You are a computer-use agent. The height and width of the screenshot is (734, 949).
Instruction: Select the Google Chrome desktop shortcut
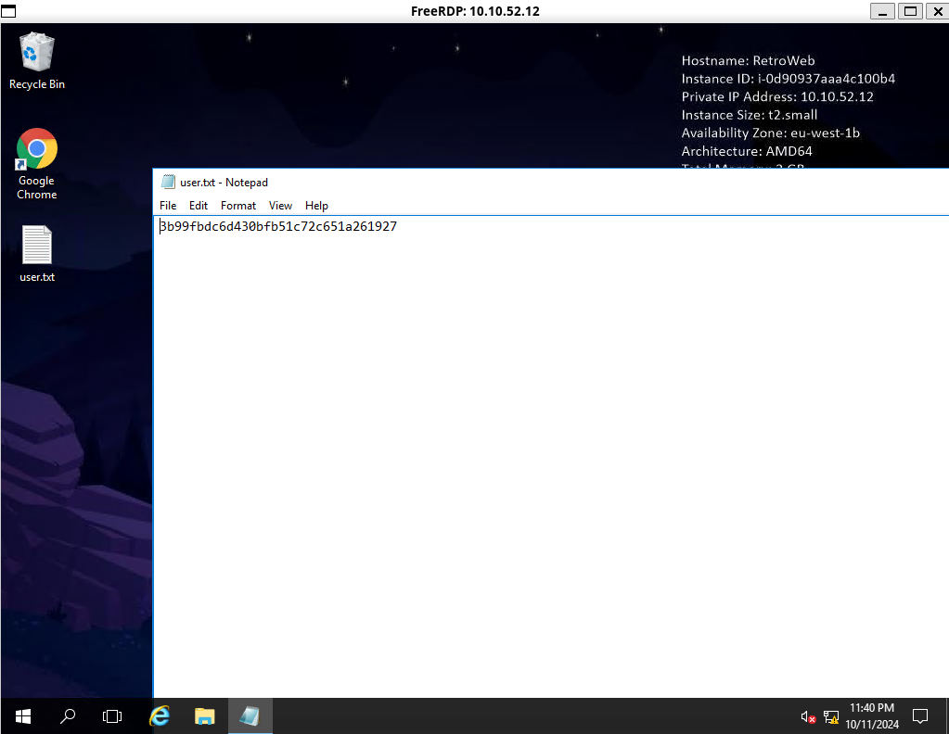click(x=37, y=163)
